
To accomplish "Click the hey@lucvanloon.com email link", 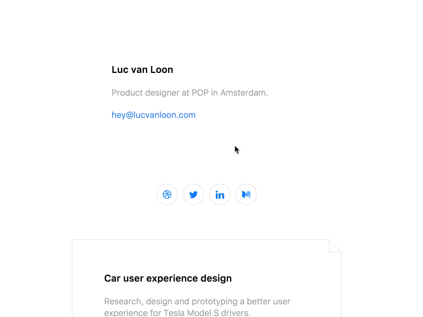I will 153,115.
